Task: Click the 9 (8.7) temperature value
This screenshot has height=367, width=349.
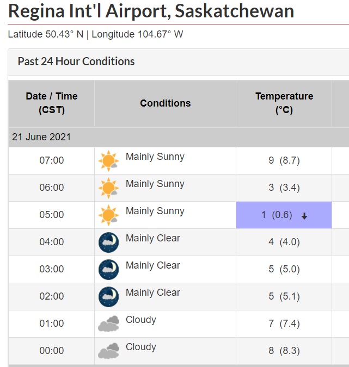Action: (x=284, y=160)
